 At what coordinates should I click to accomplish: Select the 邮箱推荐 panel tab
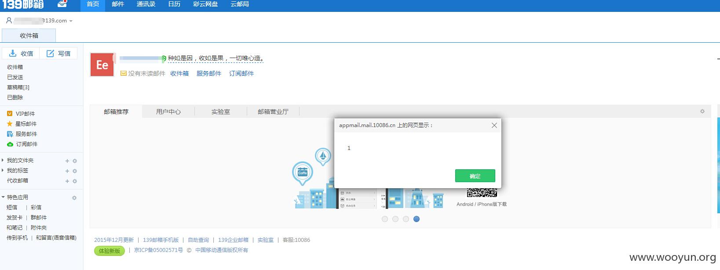[x=116, y=112]
